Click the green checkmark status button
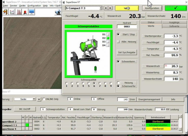This screenshot has height=136, width=188. pos(176,8)
